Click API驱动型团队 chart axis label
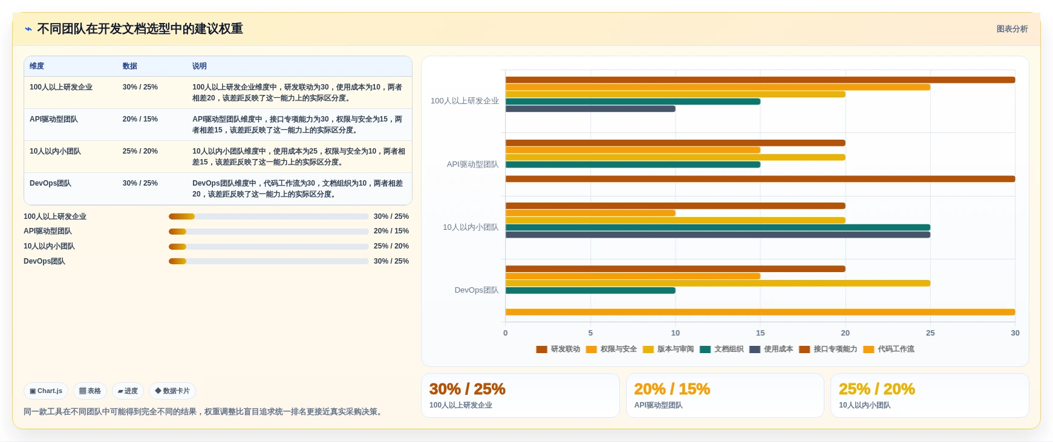Image resolution: width=1053 pixels, height=442 pixels. click(472, 164)
